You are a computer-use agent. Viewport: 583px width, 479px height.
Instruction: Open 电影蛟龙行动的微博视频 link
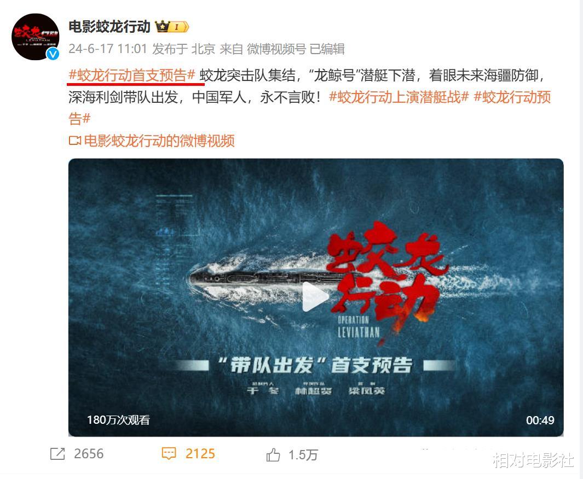tap(159, 141)
